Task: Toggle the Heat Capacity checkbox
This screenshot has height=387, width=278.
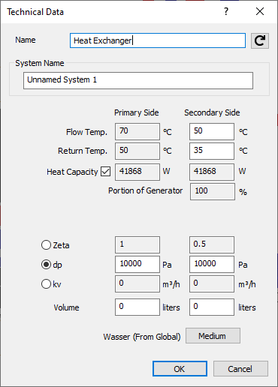Action: click(105, 172)
